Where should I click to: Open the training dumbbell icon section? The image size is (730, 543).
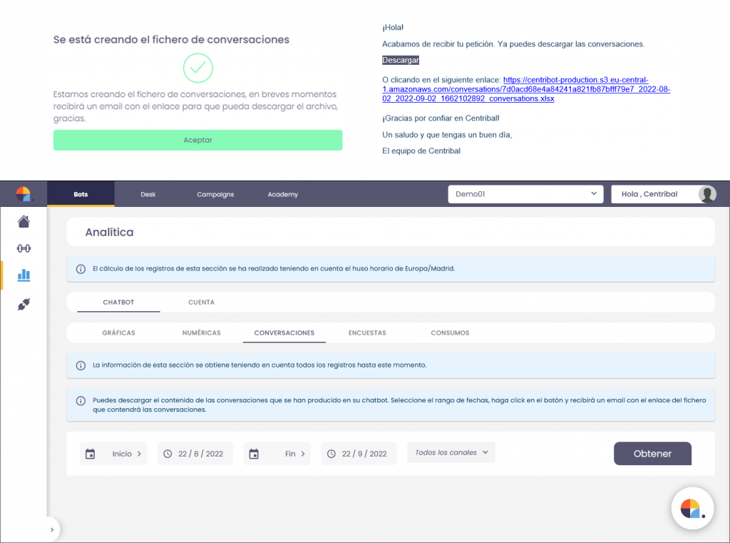pos(24,248)
